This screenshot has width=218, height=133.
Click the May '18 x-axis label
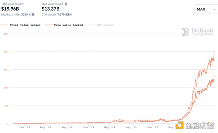(45, 127)
